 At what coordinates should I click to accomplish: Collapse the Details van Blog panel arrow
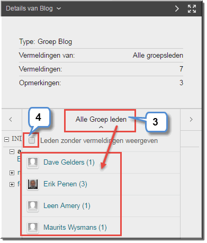click(x=177, y=8)
